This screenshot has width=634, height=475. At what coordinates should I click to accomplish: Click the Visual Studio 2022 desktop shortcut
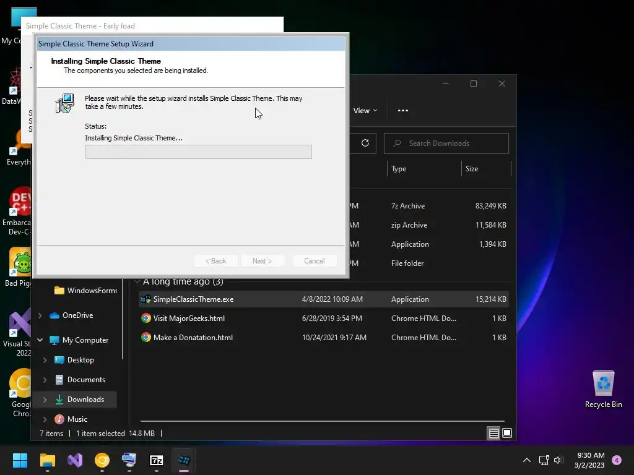tap(18, 332)
